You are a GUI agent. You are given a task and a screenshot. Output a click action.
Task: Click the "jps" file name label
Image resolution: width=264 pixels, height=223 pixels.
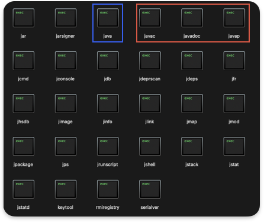tap(65, 165)
